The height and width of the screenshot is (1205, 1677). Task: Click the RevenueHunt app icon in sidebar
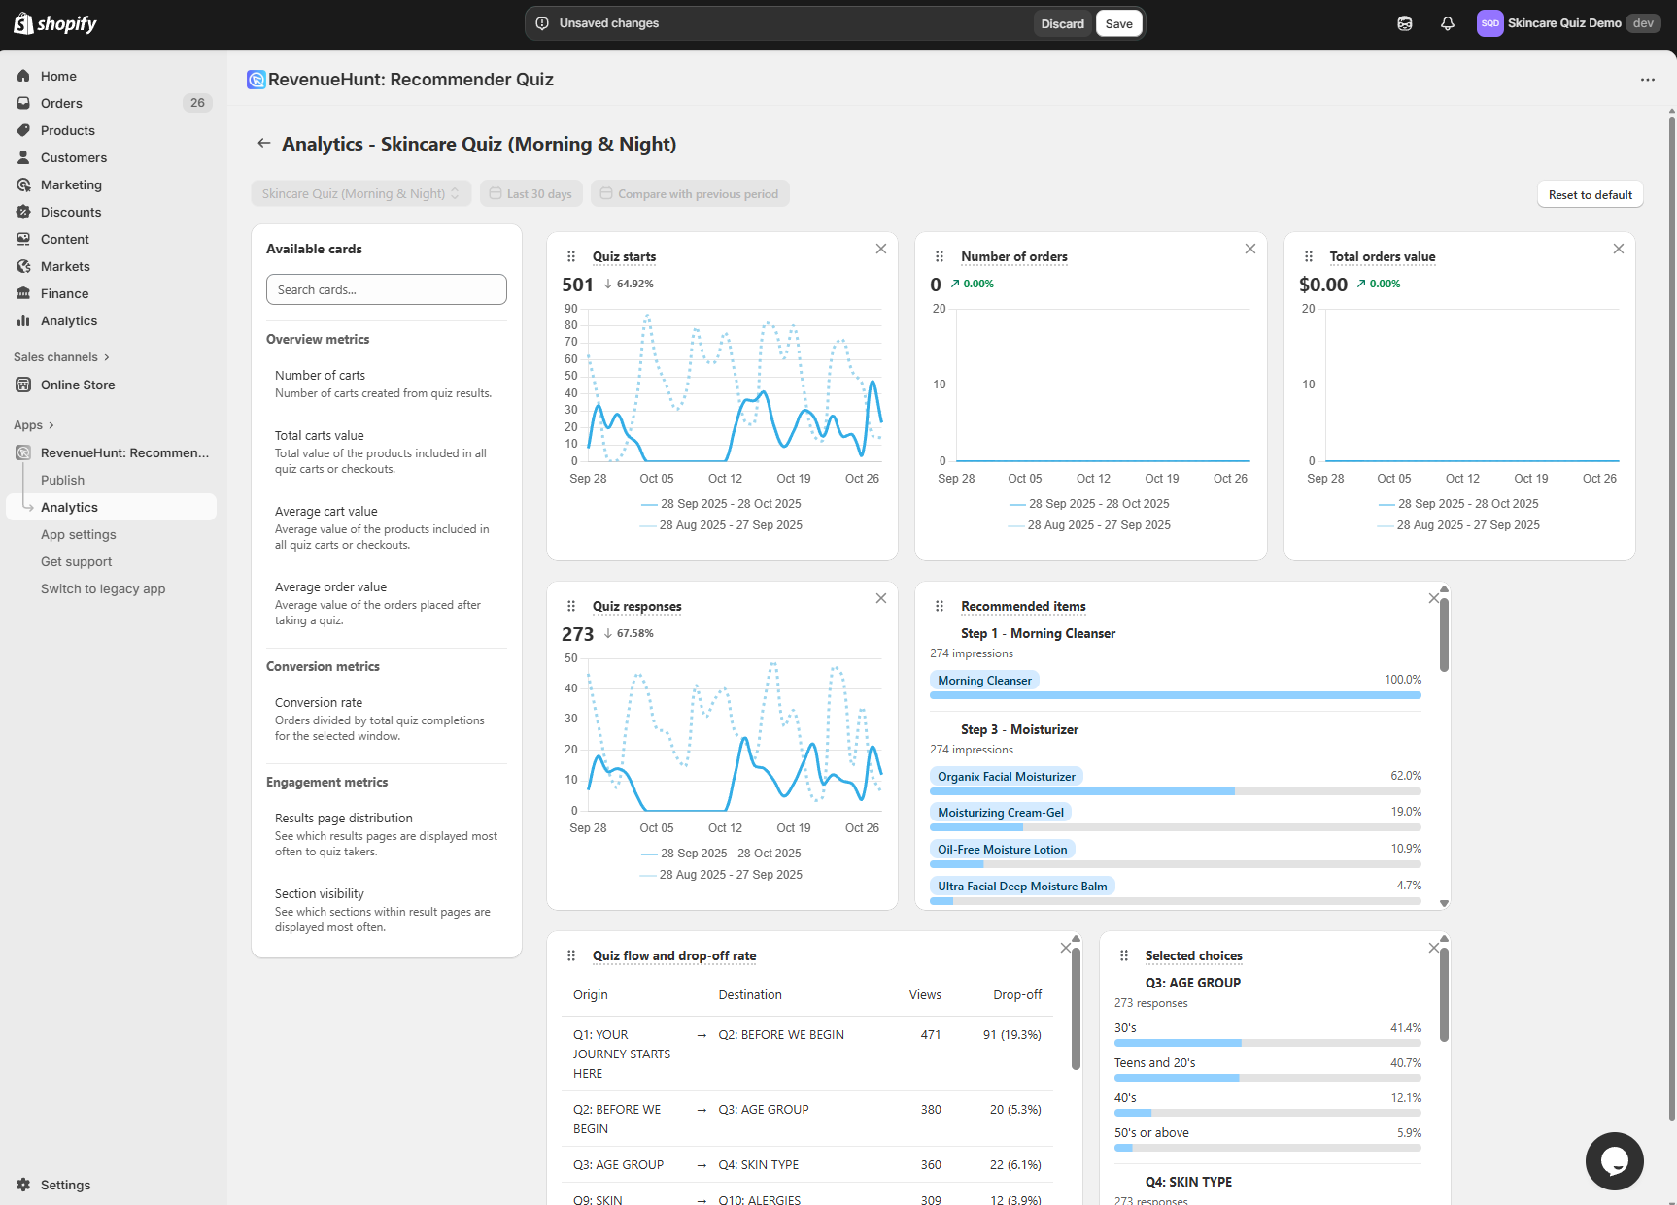click(23, 452)
